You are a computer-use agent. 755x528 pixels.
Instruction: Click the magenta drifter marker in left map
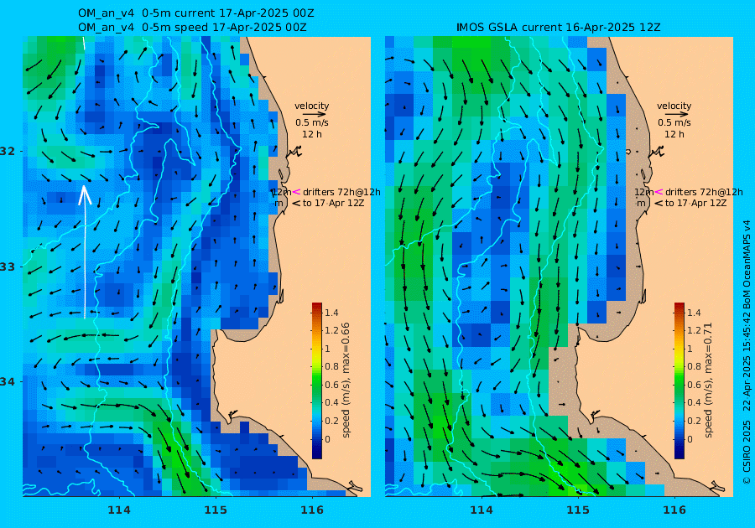point(297,192)
